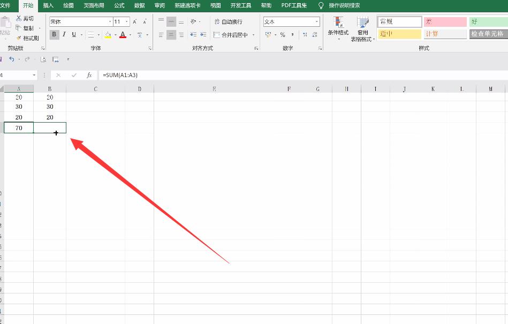Viewport: 508px width, 324px height.
Task: Click the formula bar showing =SUM(A1:A3)
Action: (x=303, y=75)
